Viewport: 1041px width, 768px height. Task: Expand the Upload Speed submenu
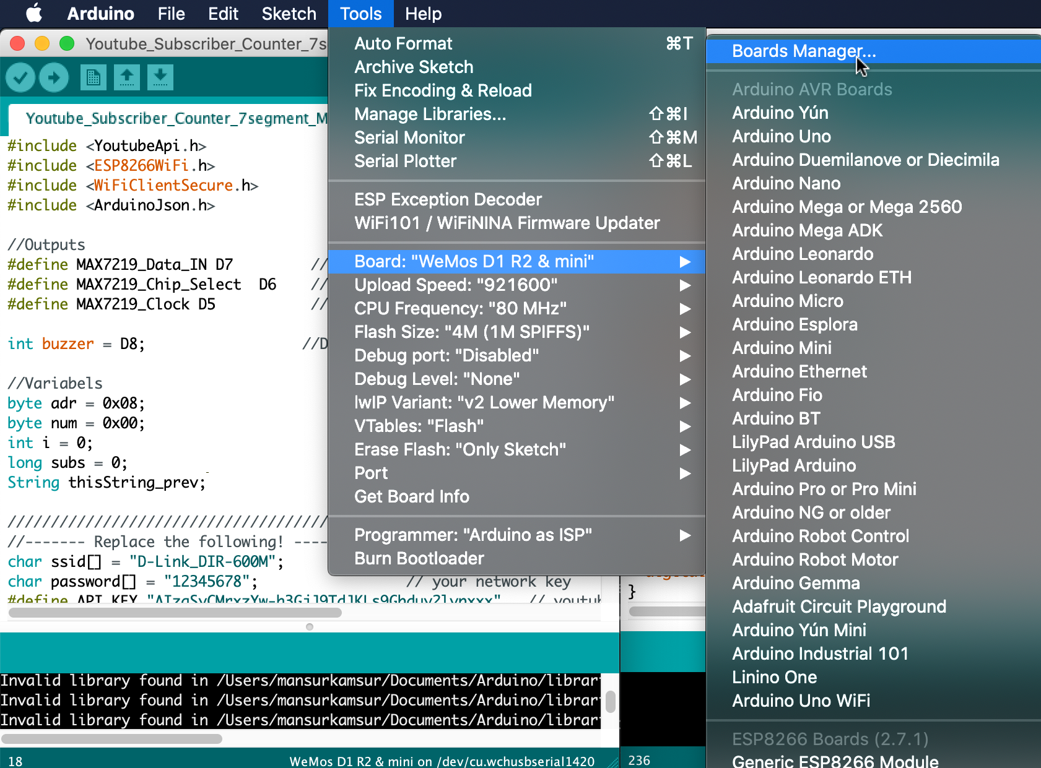tap(455, 285)
